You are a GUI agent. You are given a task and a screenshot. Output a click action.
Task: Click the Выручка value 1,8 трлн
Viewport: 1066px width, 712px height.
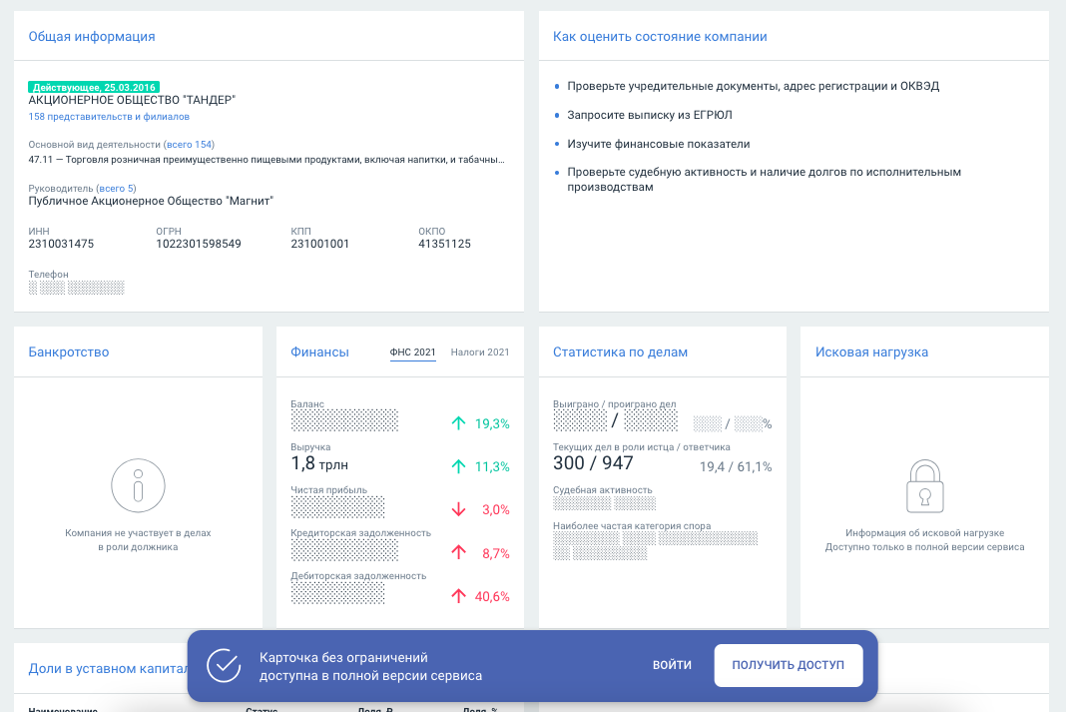pos(319,463)
